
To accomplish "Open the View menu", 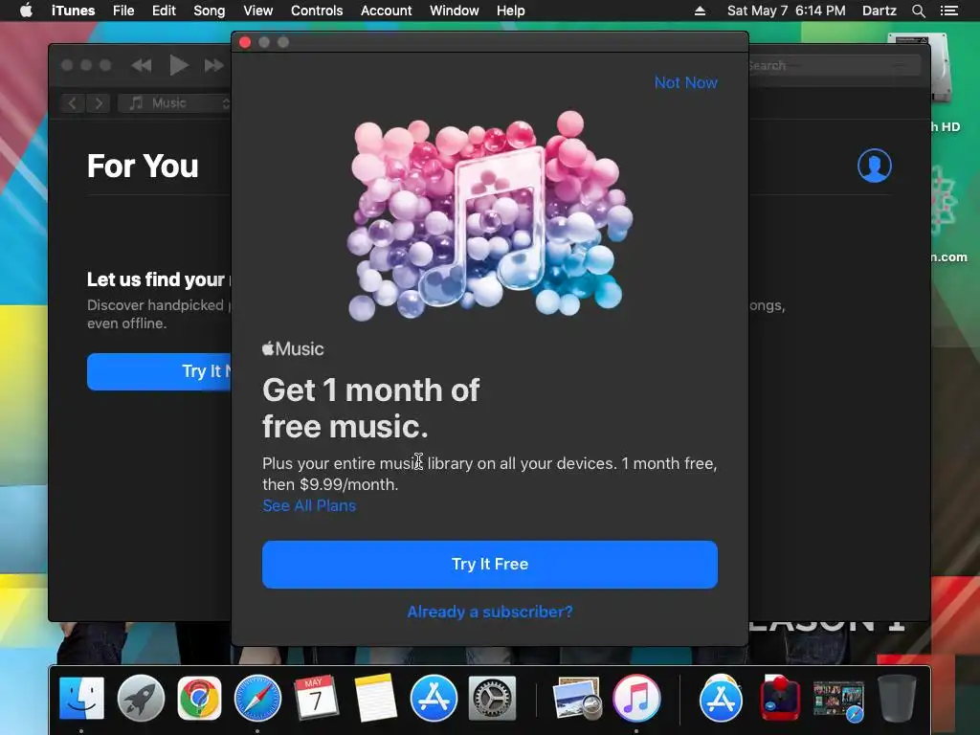I will (x=257, y=11).
